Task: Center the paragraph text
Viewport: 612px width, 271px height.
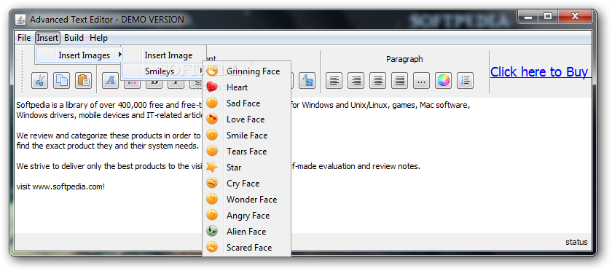Action: pyautogui.click(x=378, y=80)
